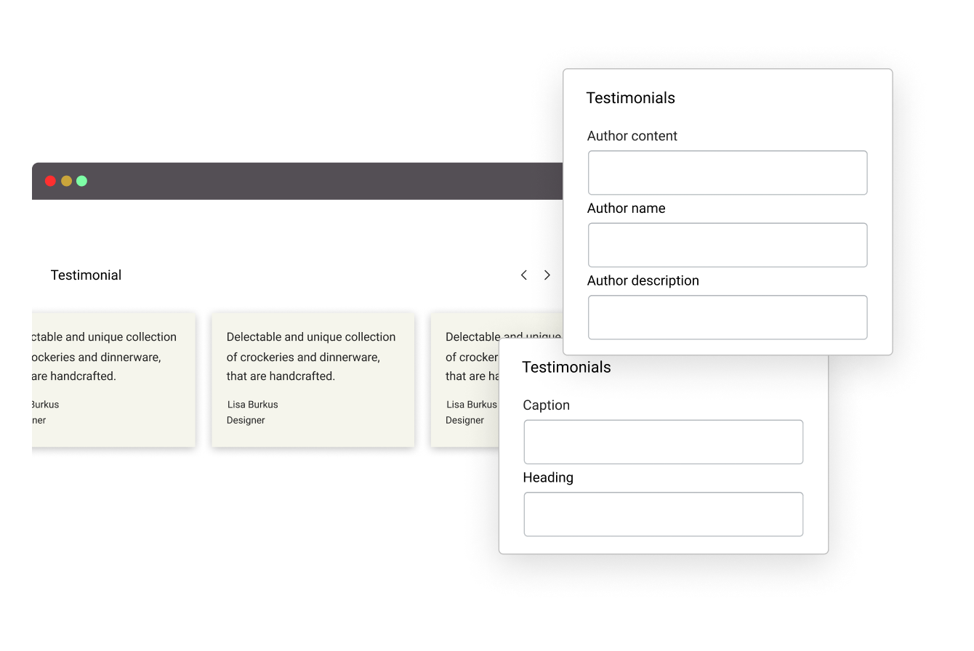Click the Caption input field
The image size is (974, 651).
[x=663, y=441]
